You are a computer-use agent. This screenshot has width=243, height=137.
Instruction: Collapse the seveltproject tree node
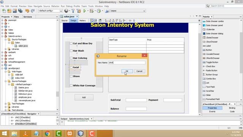(x=2, y=68)
